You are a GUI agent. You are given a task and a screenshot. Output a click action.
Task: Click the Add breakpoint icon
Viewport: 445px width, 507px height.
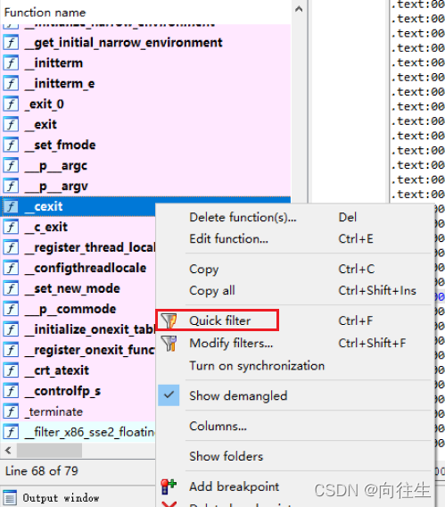click(169, 486)
